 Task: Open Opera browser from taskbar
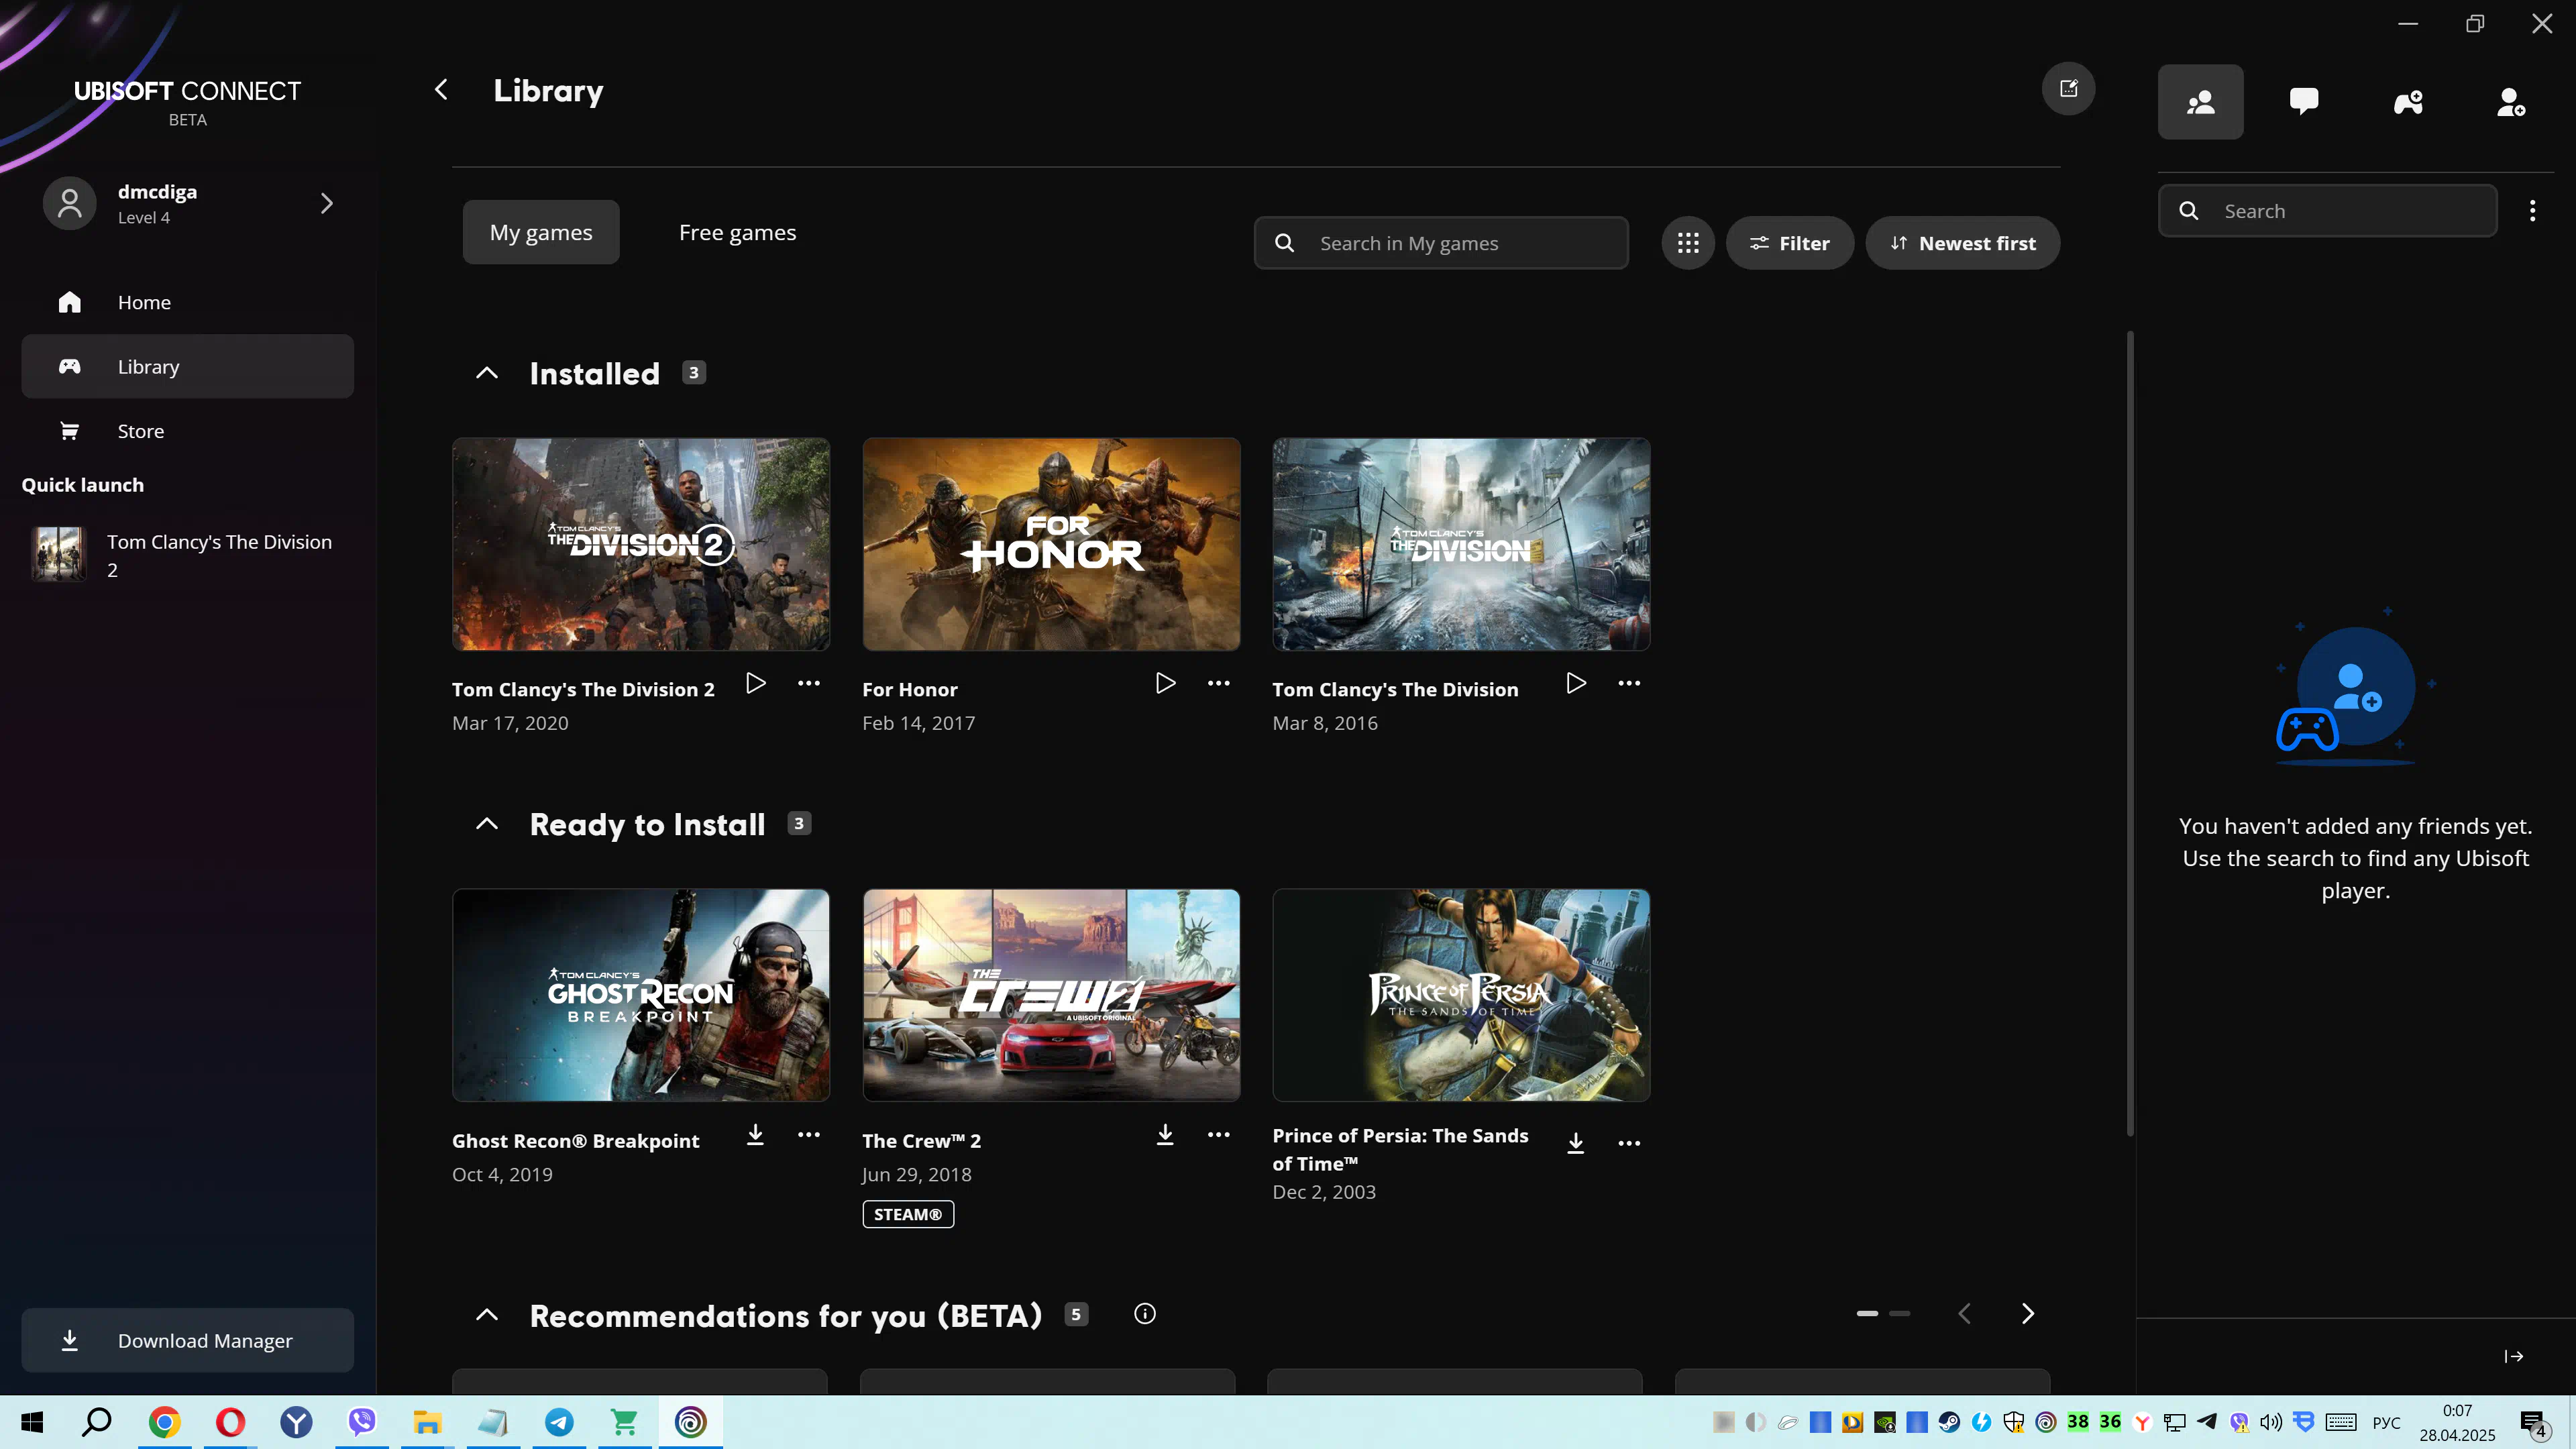(x=230, y=1422)
